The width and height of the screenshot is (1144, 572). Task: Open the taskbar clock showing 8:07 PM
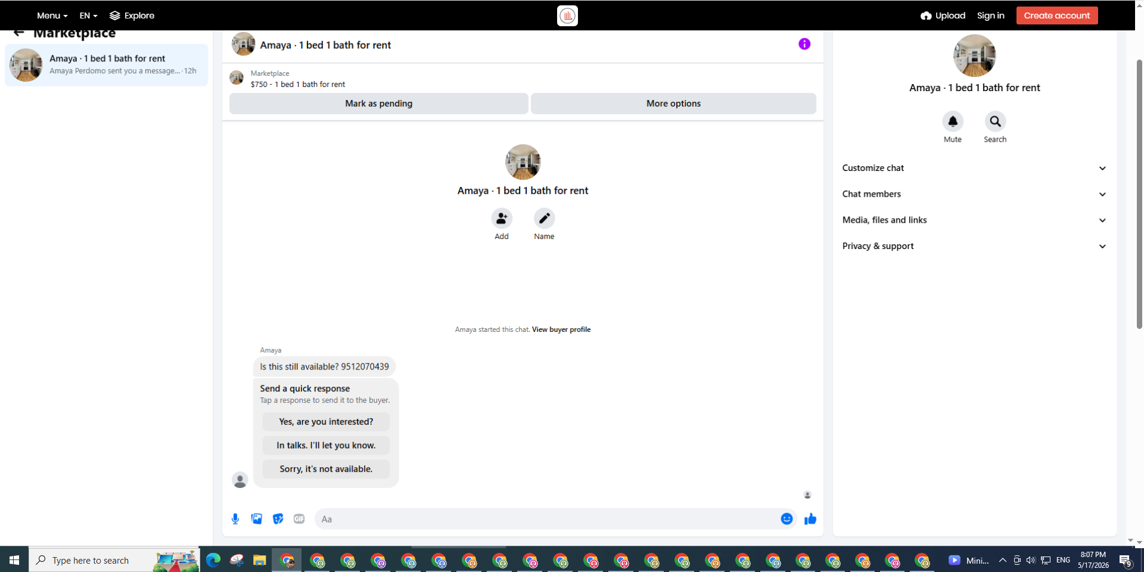(1093, 560)
